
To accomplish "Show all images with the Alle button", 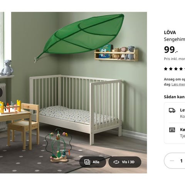I will (93, 162).
